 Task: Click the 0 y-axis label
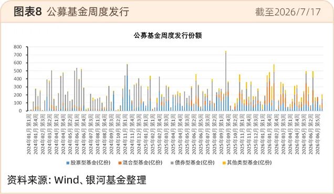pyautogui.click(x=20, y=111)
